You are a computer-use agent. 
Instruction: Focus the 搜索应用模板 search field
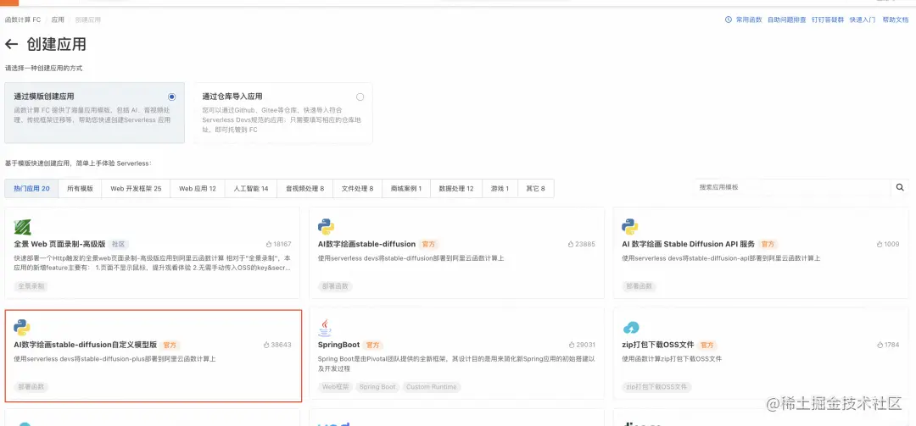(x=791, y=187)
